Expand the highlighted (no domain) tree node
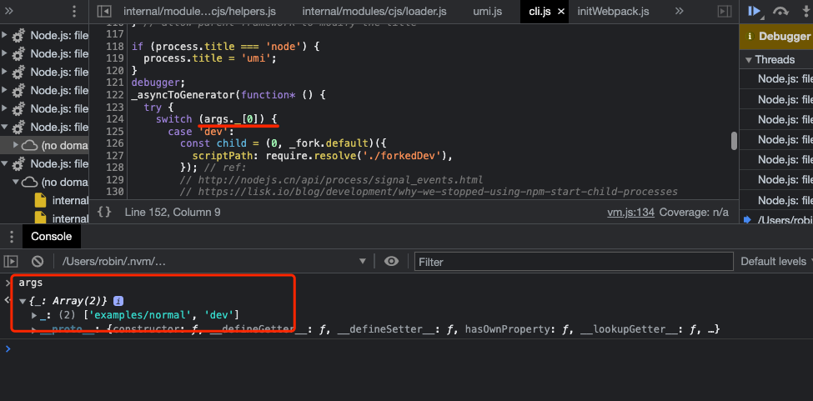 (x=16, y=146)
